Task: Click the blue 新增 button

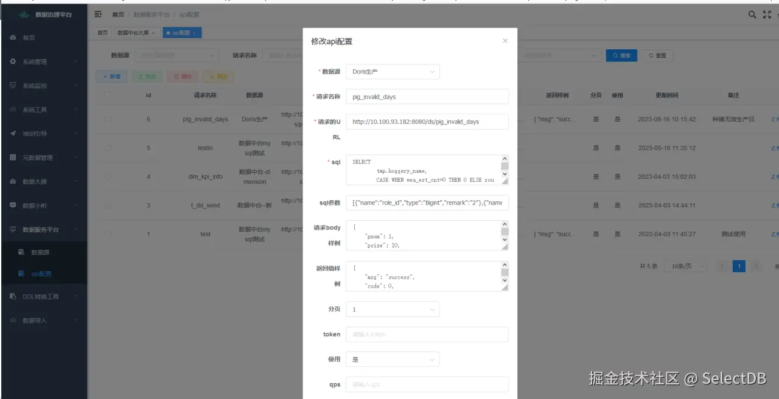Action: (x=111, y=77)
